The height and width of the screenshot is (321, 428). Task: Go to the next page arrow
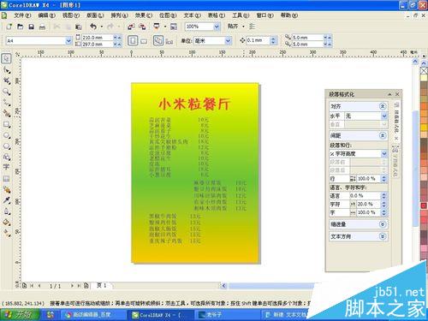click(x=72, y=285)
